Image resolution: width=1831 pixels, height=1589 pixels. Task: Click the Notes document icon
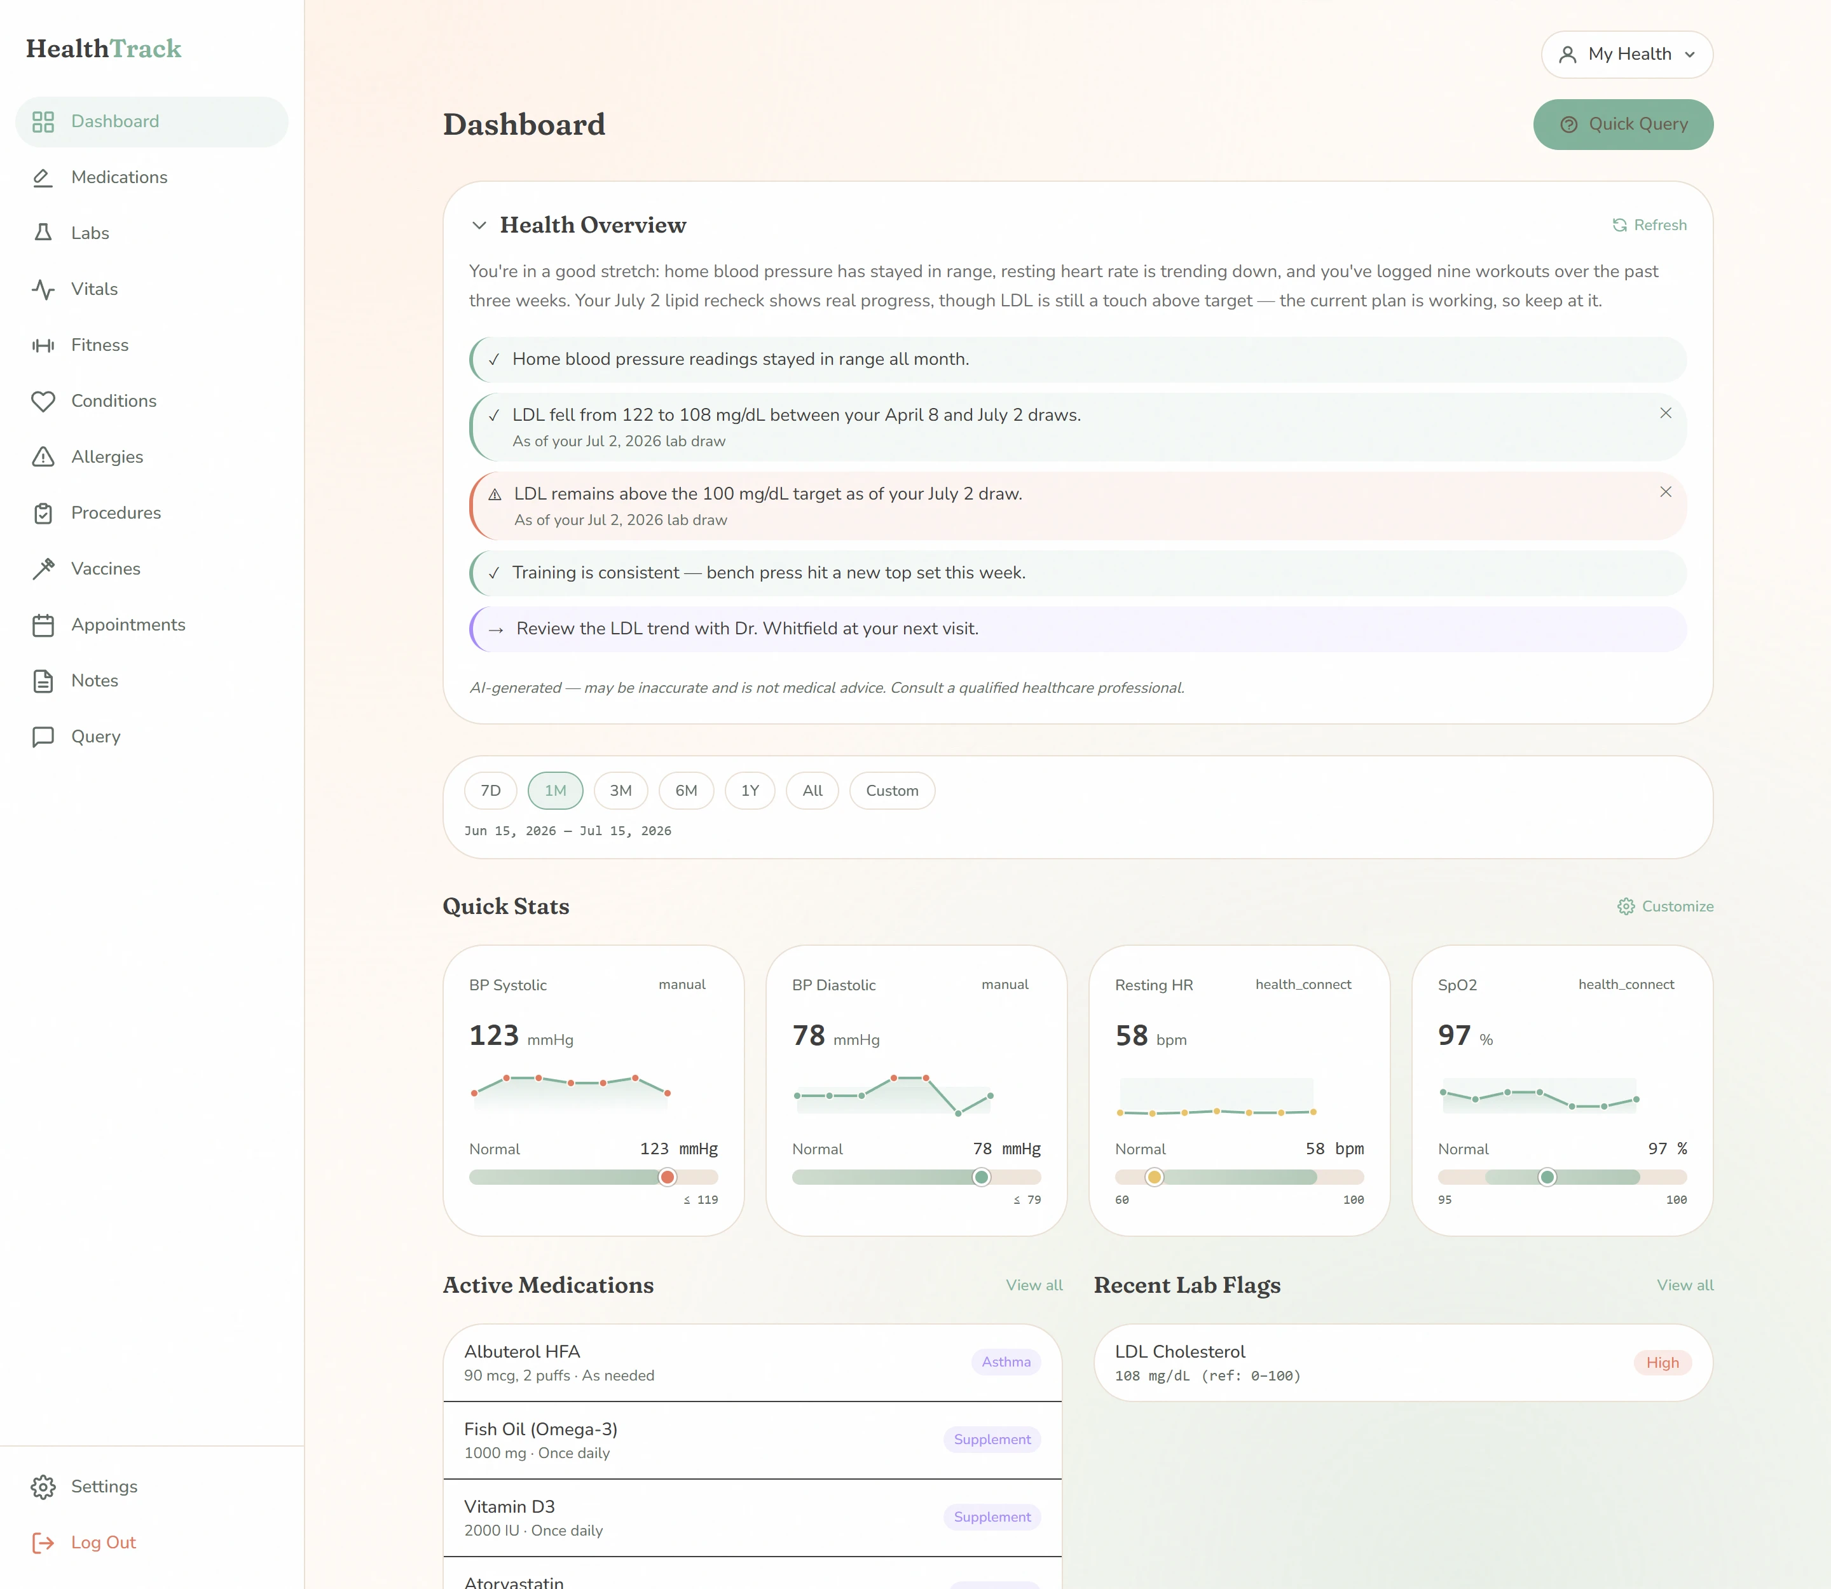(43, 680)
